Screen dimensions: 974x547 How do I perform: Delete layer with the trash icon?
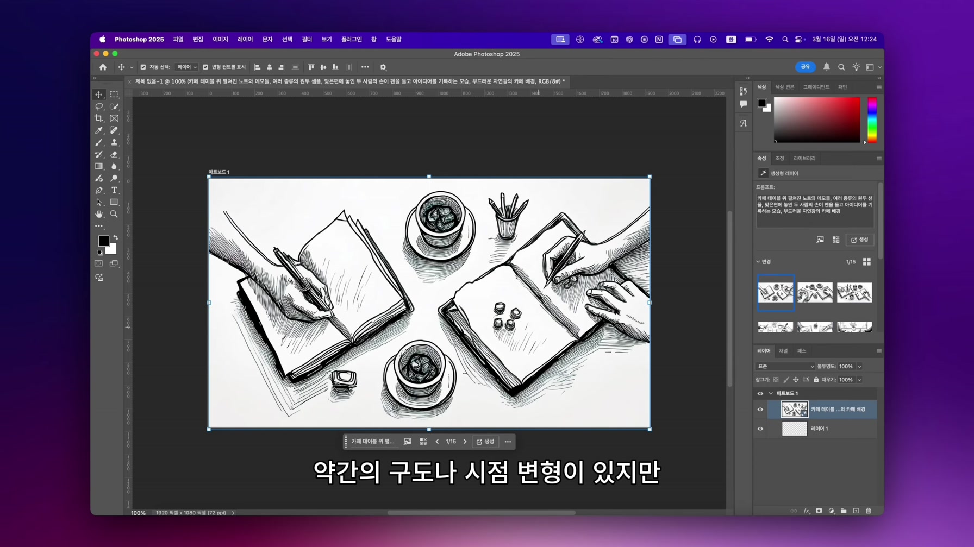[869, 511]
